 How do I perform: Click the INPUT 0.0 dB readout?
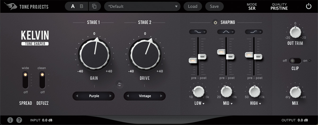click(x=41, y=120)
